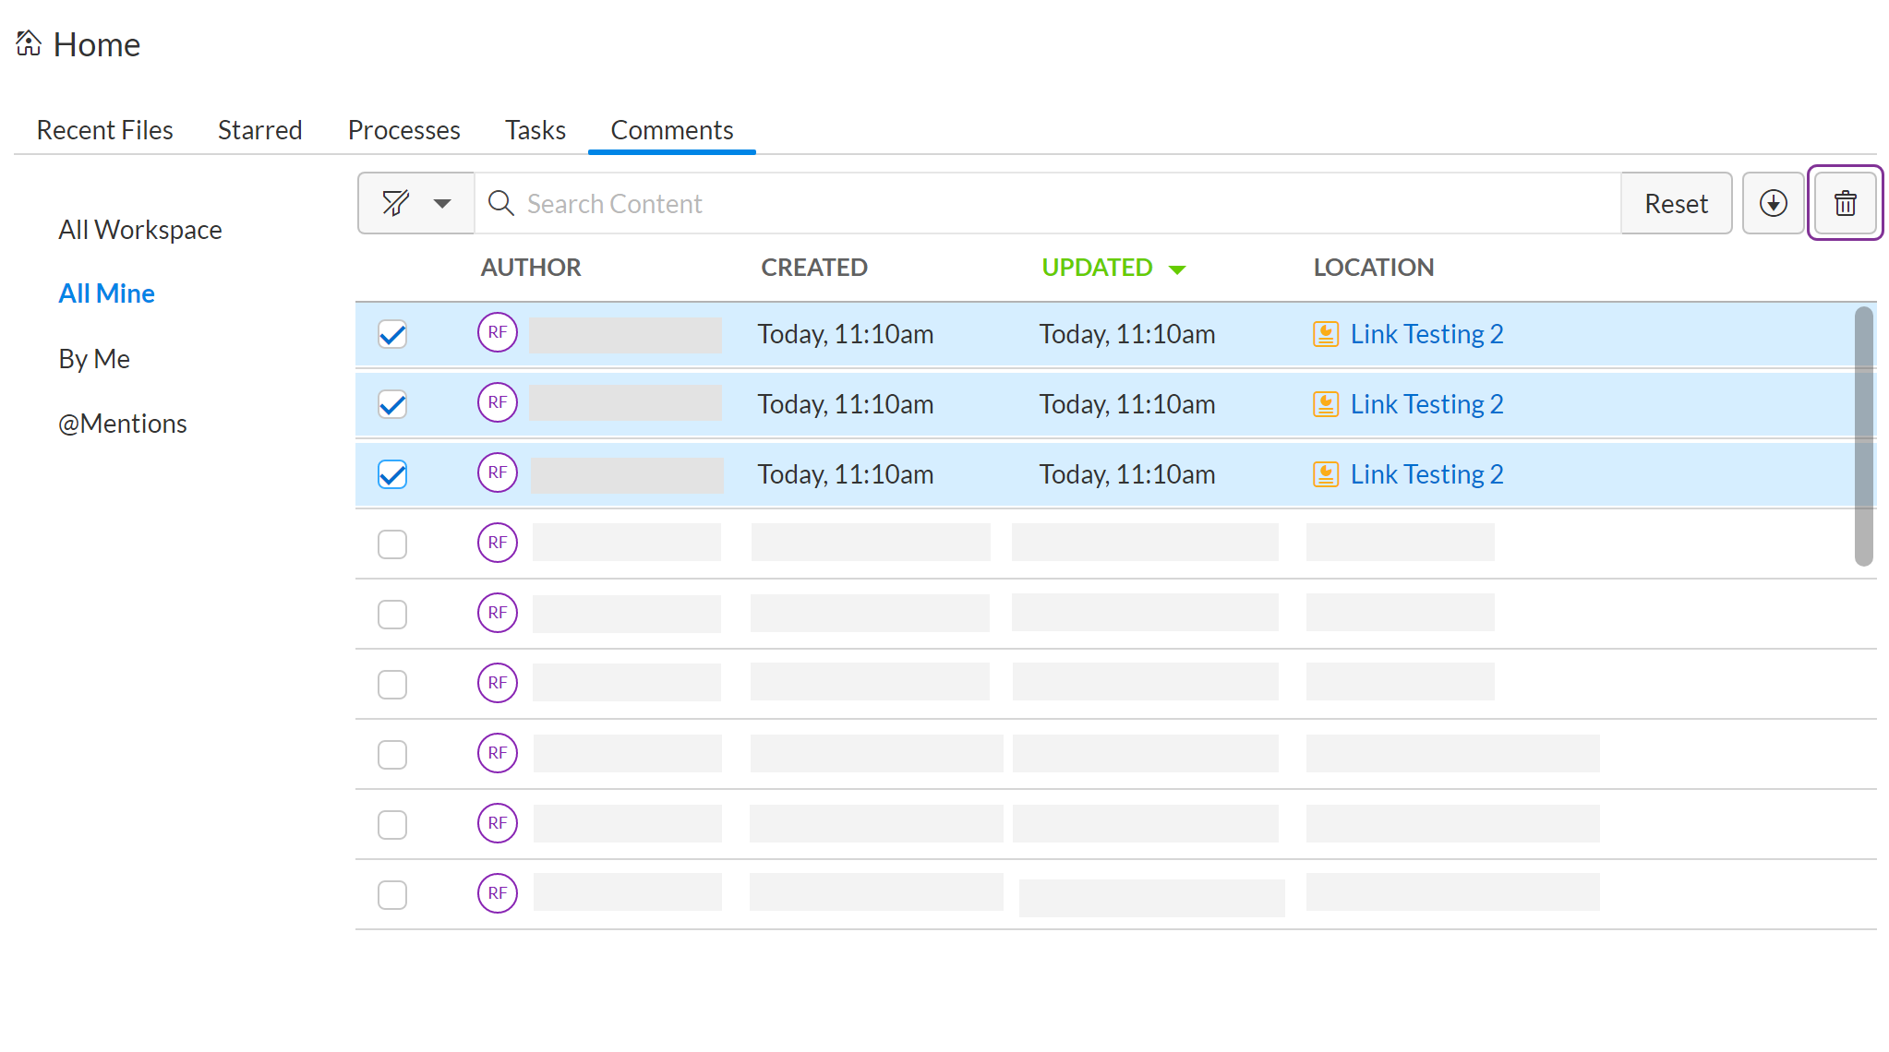Image resolution: width=1889 pixels, height=1052 pixels.
Task: Uncheck the third comment row checkbox
Action: tap(392, 474)
